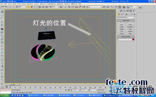The height and width of the screenshot is (97, 156).
Task: Select the Select and Link tool
Action: click(10, 7)
